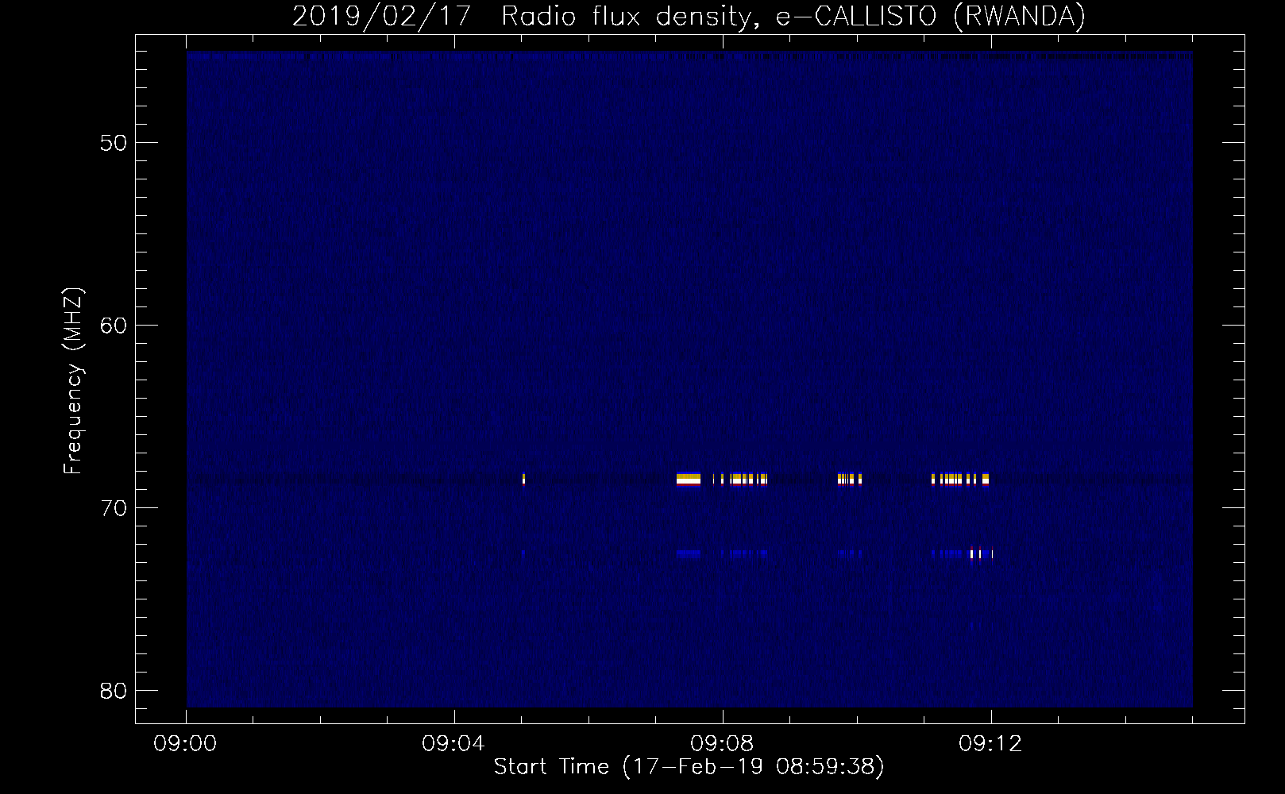Click the '09:04' time tick label
Viewport: 1285px width, 794px height.
[453, 744]
